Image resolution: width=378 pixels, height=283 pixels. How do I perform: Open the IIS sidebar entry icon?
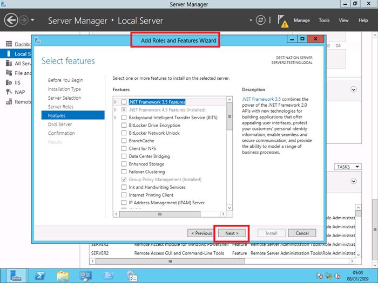(9, 82)
